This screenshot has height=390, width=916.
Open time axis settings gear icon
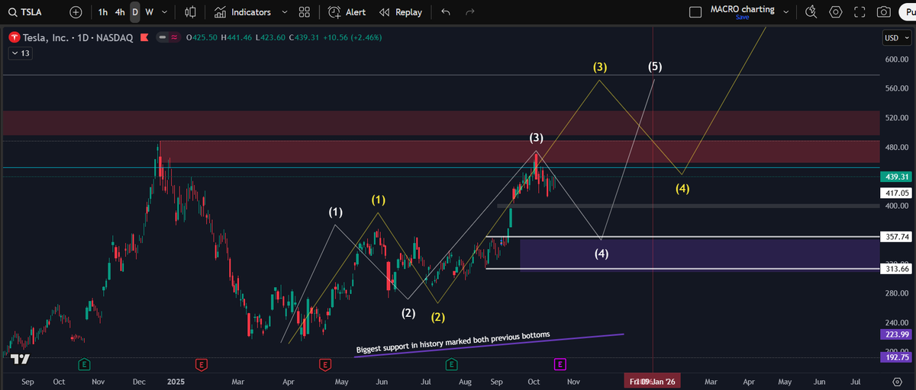coord(896,380)
